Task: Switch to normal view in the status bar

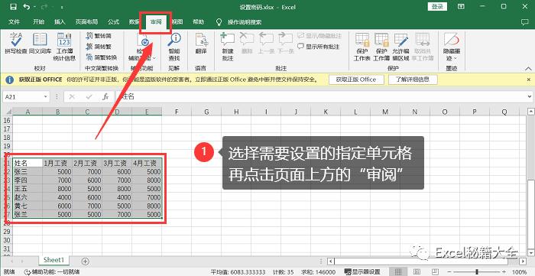Action: (398, 272)
